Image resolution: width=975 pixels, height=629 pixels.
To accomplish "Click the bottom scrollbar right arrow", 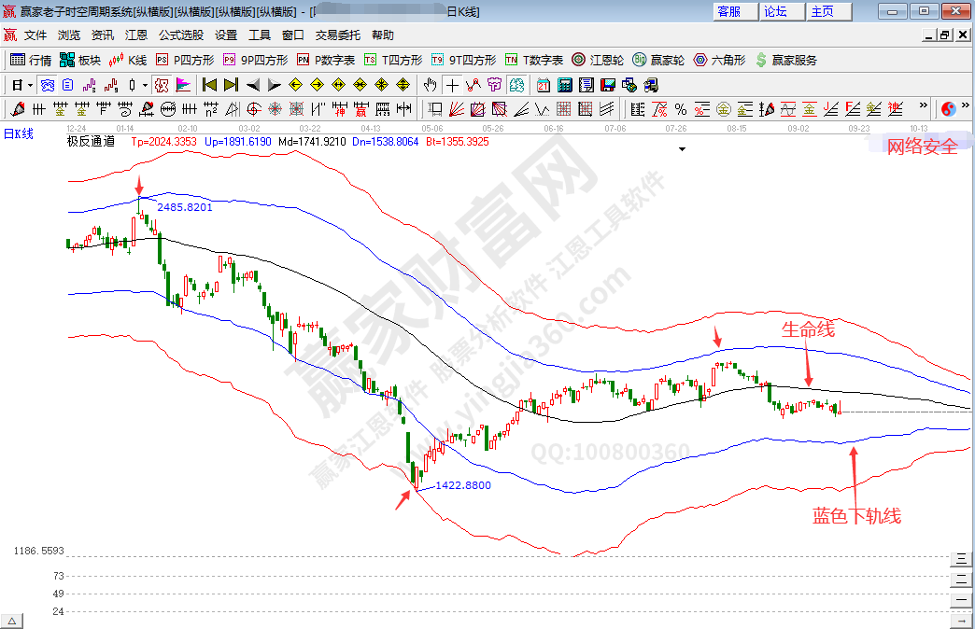I will (960, 621).
